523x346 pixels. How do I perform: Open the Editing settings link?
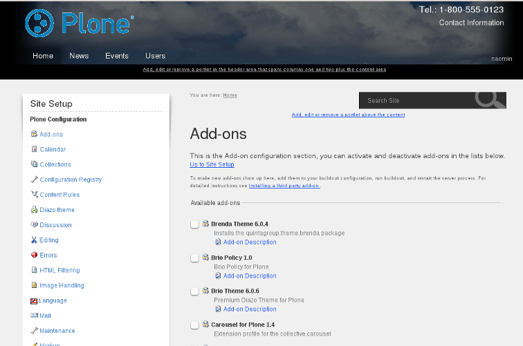point(49,240)
